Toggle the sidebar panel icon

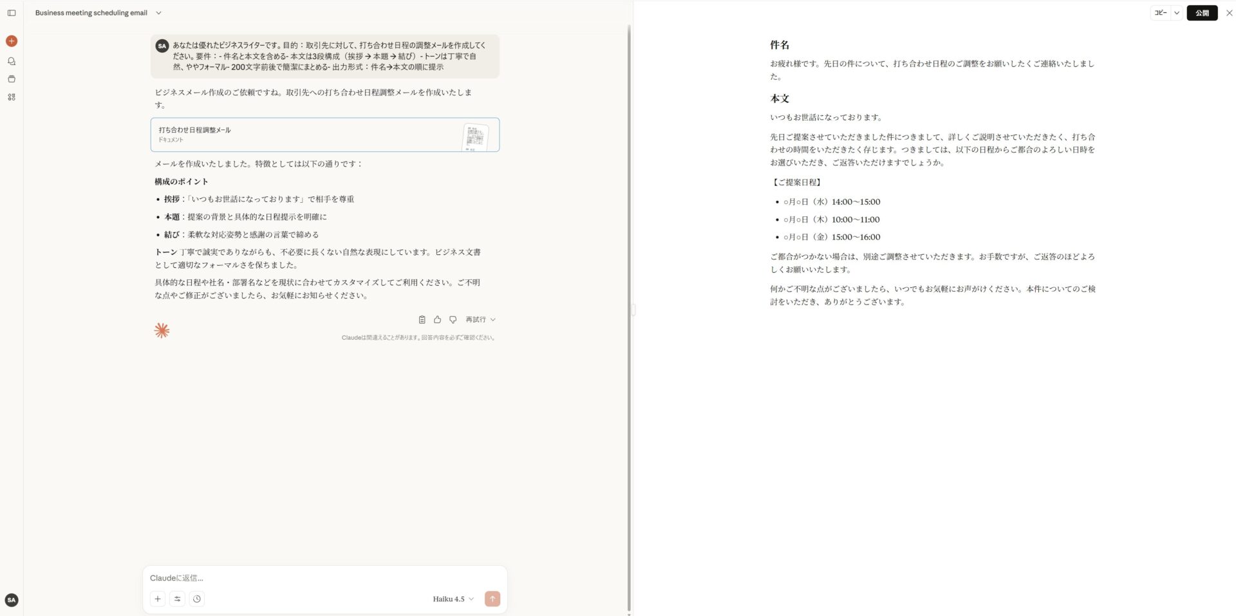pos(12,13)
